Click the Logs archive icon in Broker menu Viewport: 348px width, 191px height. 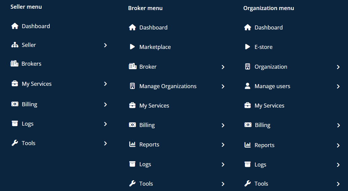[x=132, y=164]
